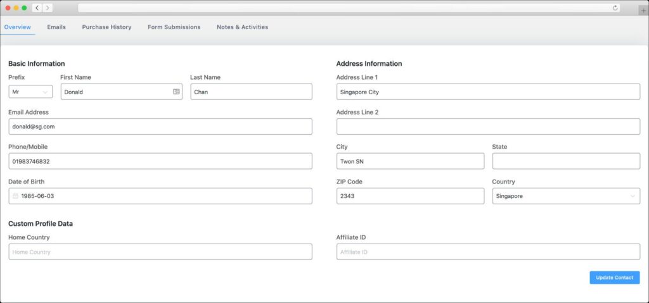Open a new tab with the plus icon
The height and width of the screenshot is (303, 649).
644,10
